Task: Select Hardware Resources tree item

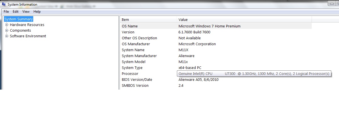Action: [27, 25]
